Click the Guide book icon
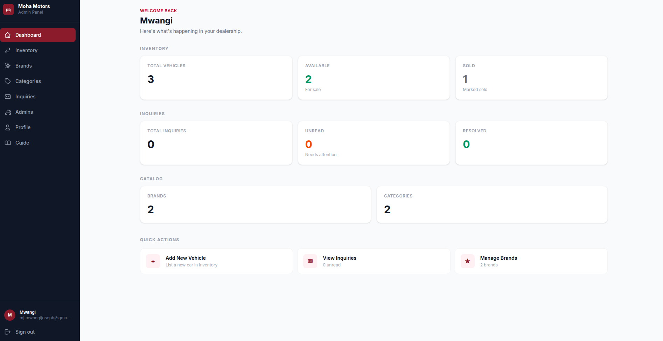 pos(8,143)
